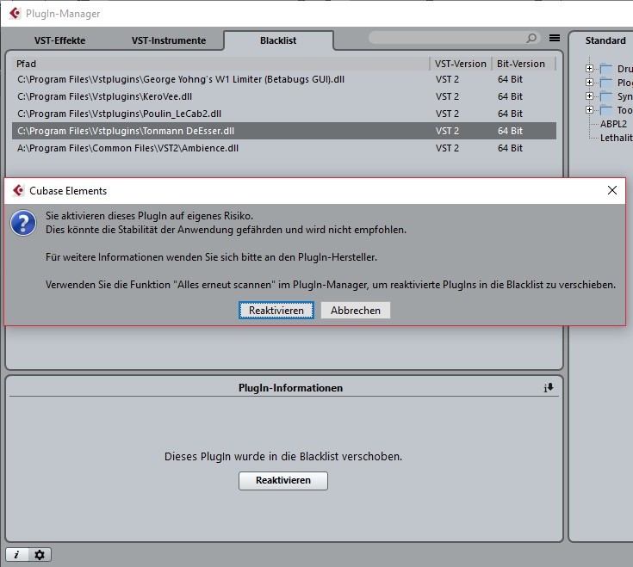The width and height of the screenshot is (633, 567).
Task: Click the Standard collection header
Action: 605,40
